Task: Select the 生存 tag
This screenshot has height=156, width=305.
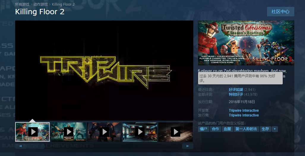Action: [265, 129]
